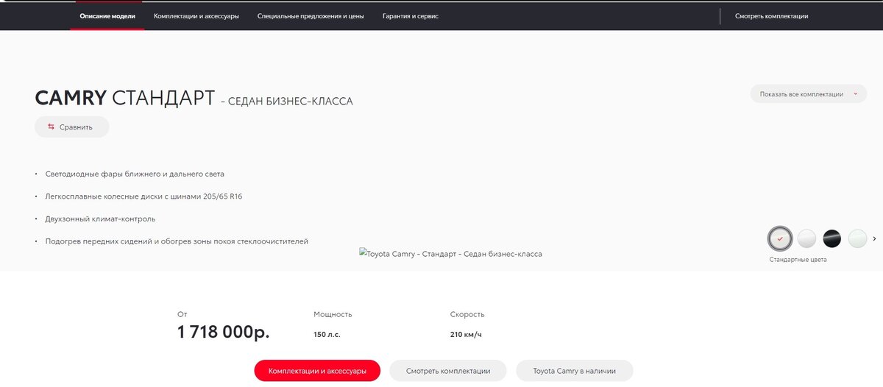Click the 150 л.с. power value

(327, 335)
